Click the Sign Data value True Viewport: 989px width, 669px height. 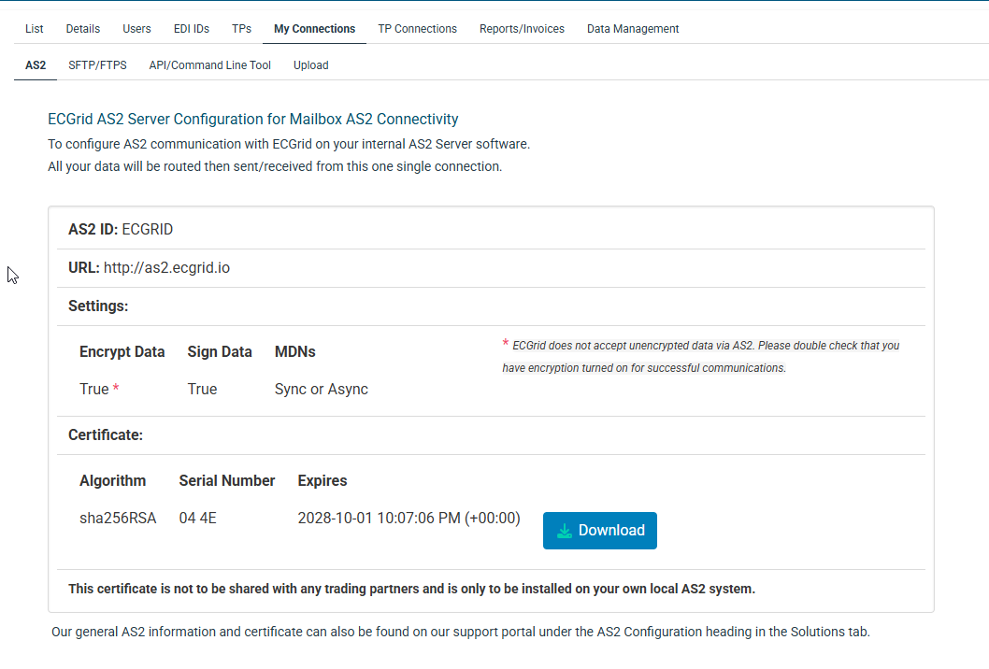tap(202, 389)
